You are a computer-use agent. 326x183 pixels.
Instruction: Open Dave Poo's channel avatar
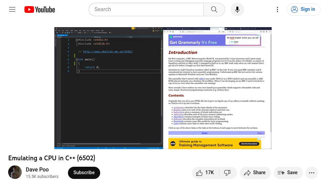click(15, 172)
